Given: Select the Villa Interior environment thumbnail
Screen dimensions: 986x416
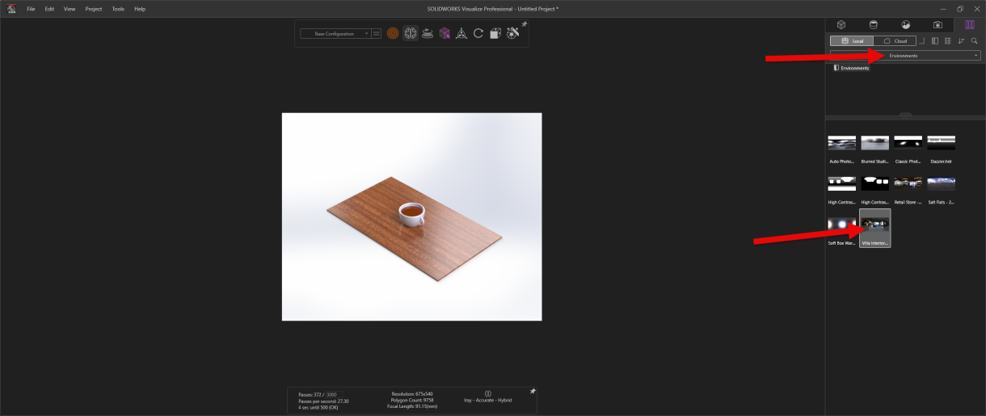Looking at the screenshot, I should pos(875,229).
